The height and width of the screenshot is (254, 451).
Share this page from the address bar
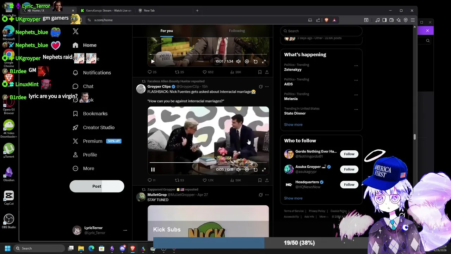(318, 20)
